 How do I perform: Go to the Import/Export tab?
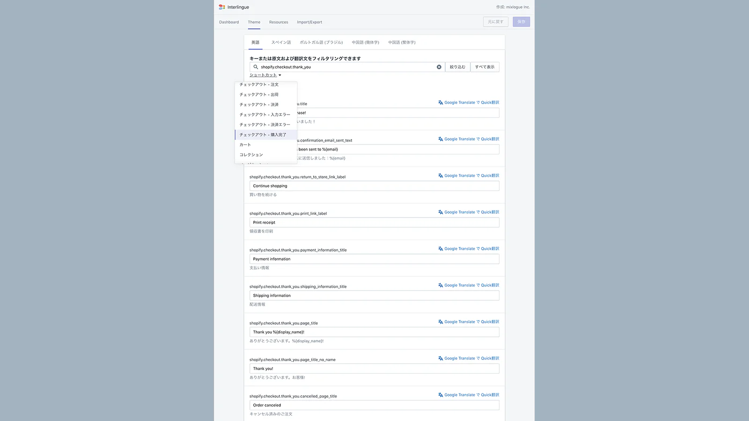click(309, 22)
